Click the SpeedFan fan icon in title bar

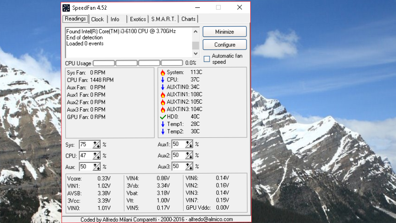point(66,8)
